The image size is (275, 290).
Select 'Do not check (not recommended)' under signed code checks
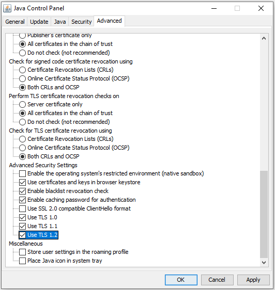(x=22, y=53)
